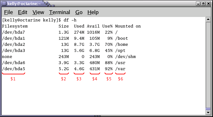Open the Help menu

[93, 12]
